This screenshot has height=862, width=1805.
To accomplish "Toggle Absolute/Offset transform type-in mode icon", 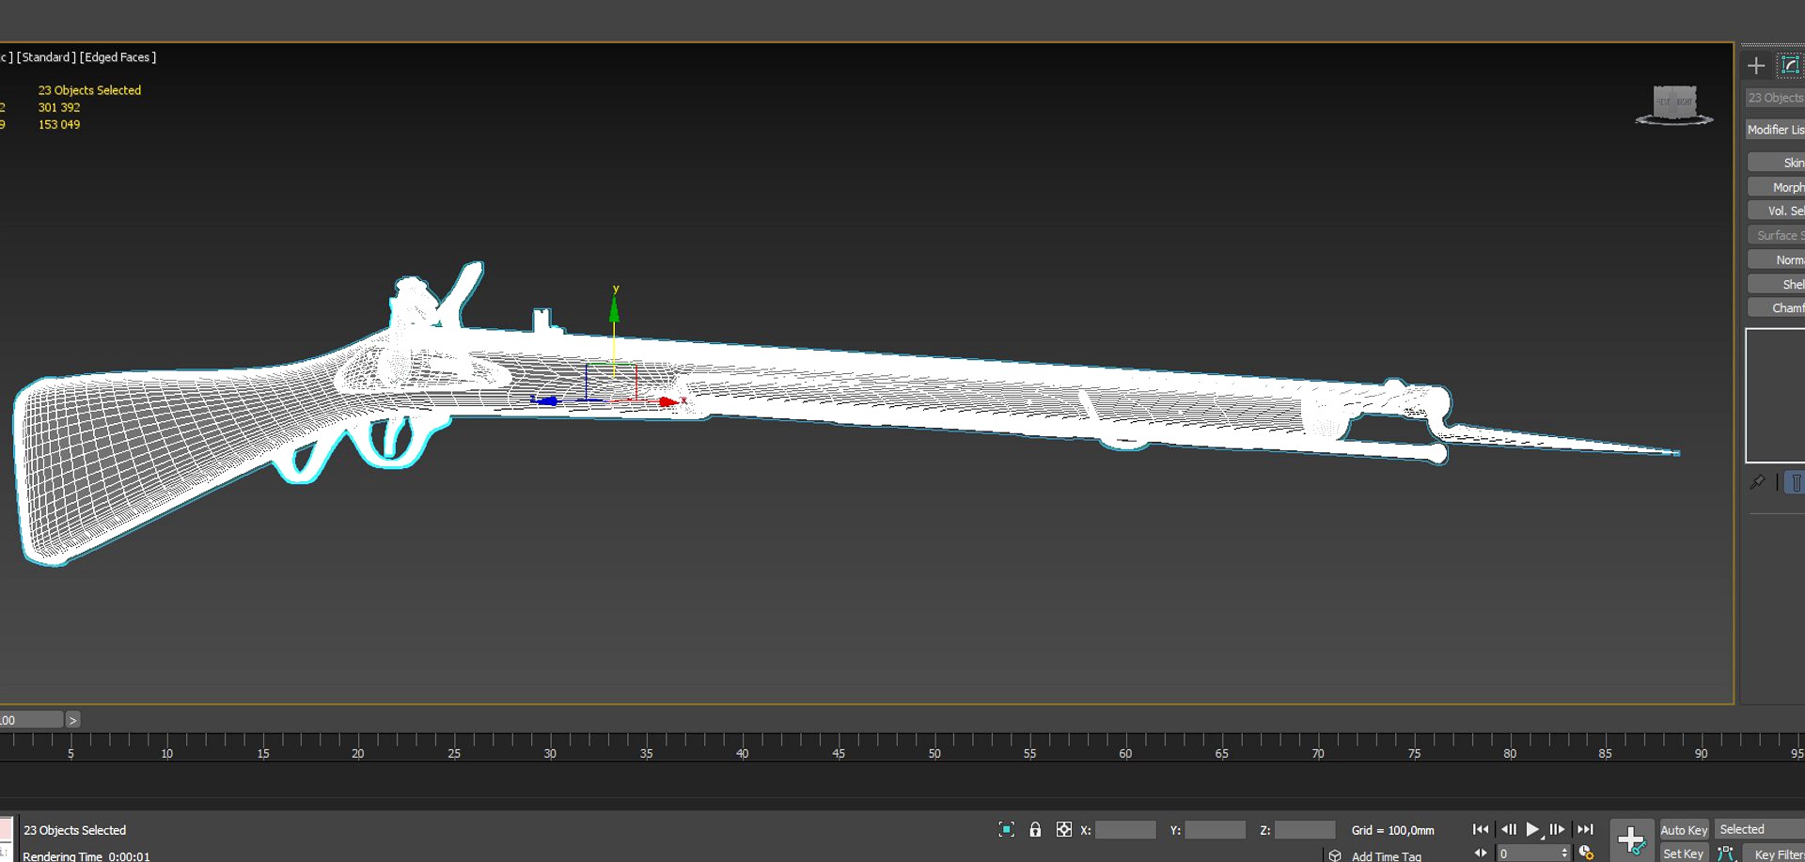I will (x=1064, y=829).
